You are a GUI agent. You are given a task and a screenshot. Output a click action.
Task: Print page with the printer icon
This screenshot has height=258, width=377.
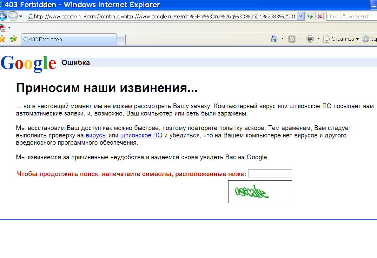(310, 39)
